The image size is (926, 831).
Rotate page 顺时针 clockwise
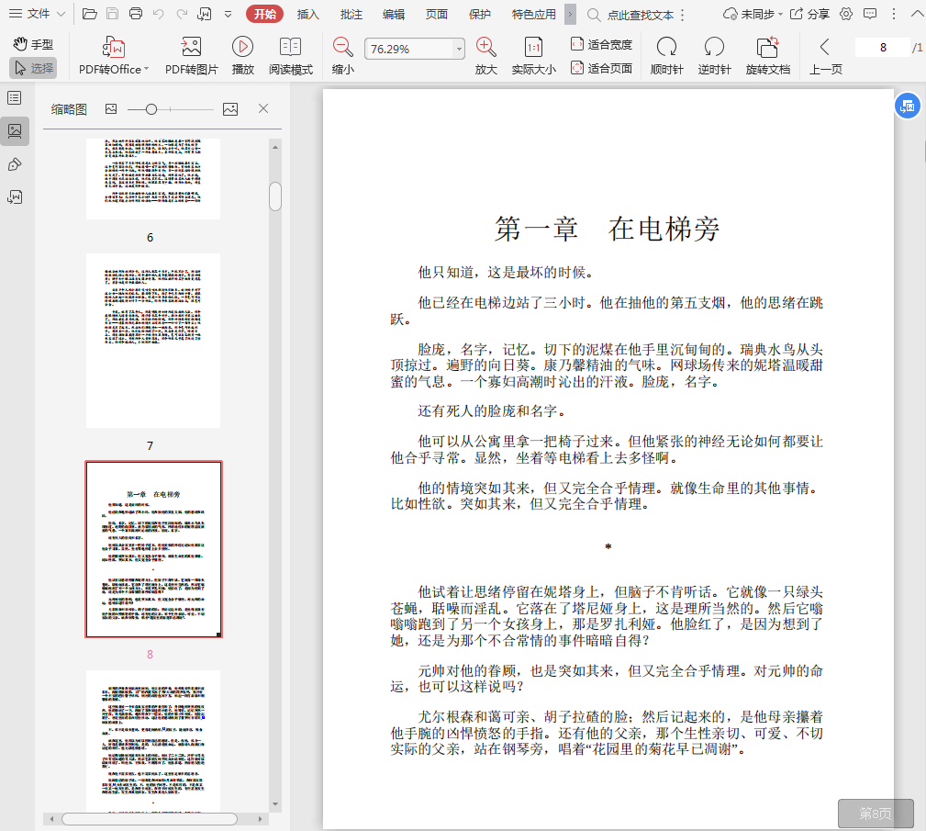667,56
